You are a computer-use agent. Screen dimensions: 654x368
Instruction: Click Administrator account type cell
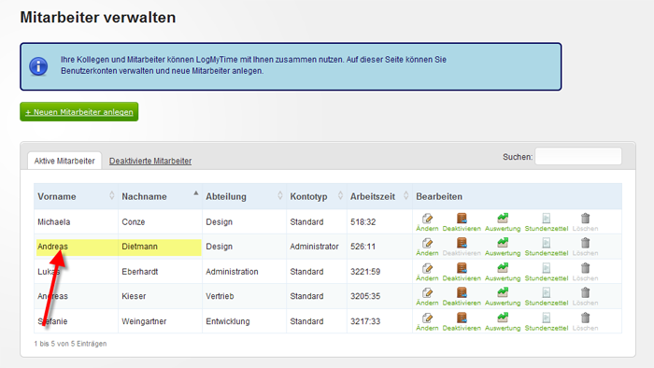tap(314, 247)
